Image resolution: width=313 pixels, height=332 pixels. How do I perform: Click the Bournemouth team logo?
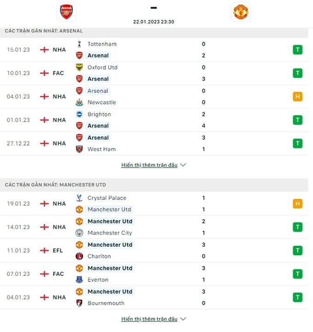click(79, 303)
